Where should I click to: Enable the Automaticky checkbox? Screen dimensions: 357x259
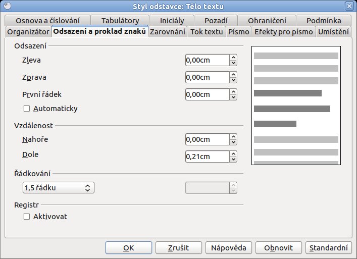tap(27, 109)
